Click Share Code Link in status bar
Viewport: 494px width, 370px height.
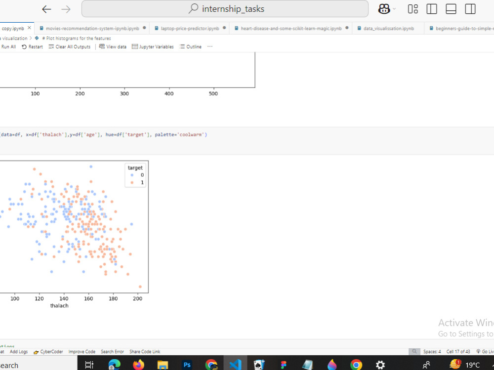pyautogui.click(x=145, y=352)
